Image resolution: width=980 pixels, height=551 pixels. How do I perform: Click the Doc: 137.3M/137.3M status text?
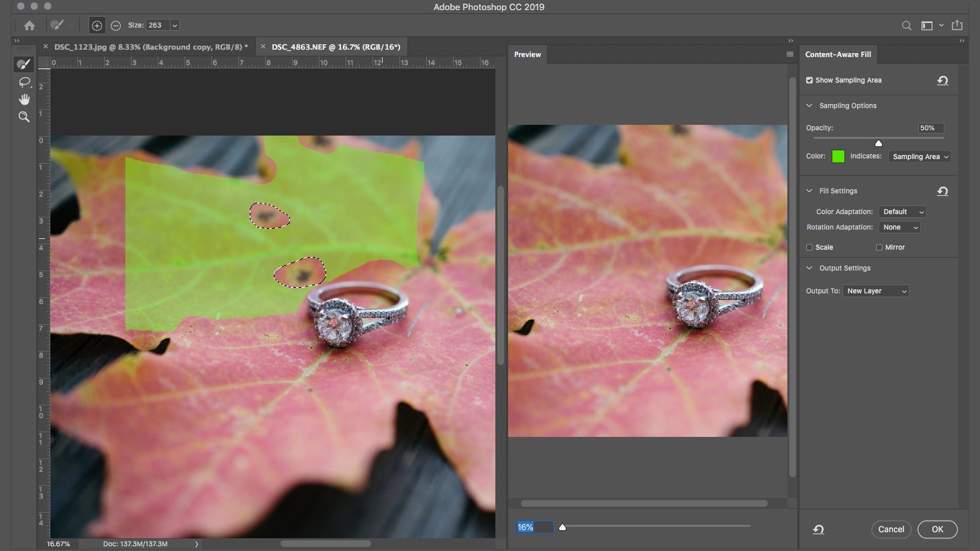pos(136,544)
